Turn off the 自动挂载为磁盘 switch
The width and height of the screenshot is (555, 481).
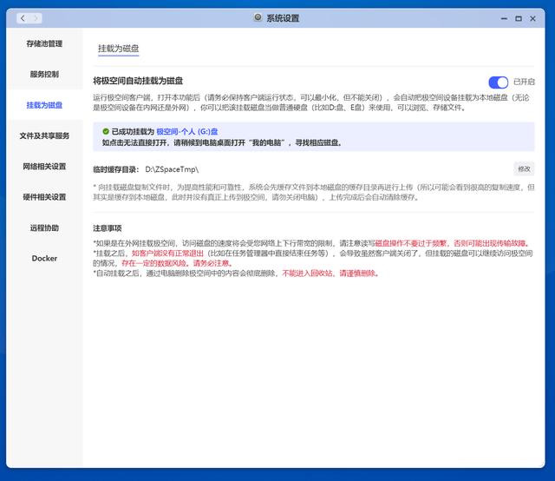pyautogui.click(x=499, y=82)
